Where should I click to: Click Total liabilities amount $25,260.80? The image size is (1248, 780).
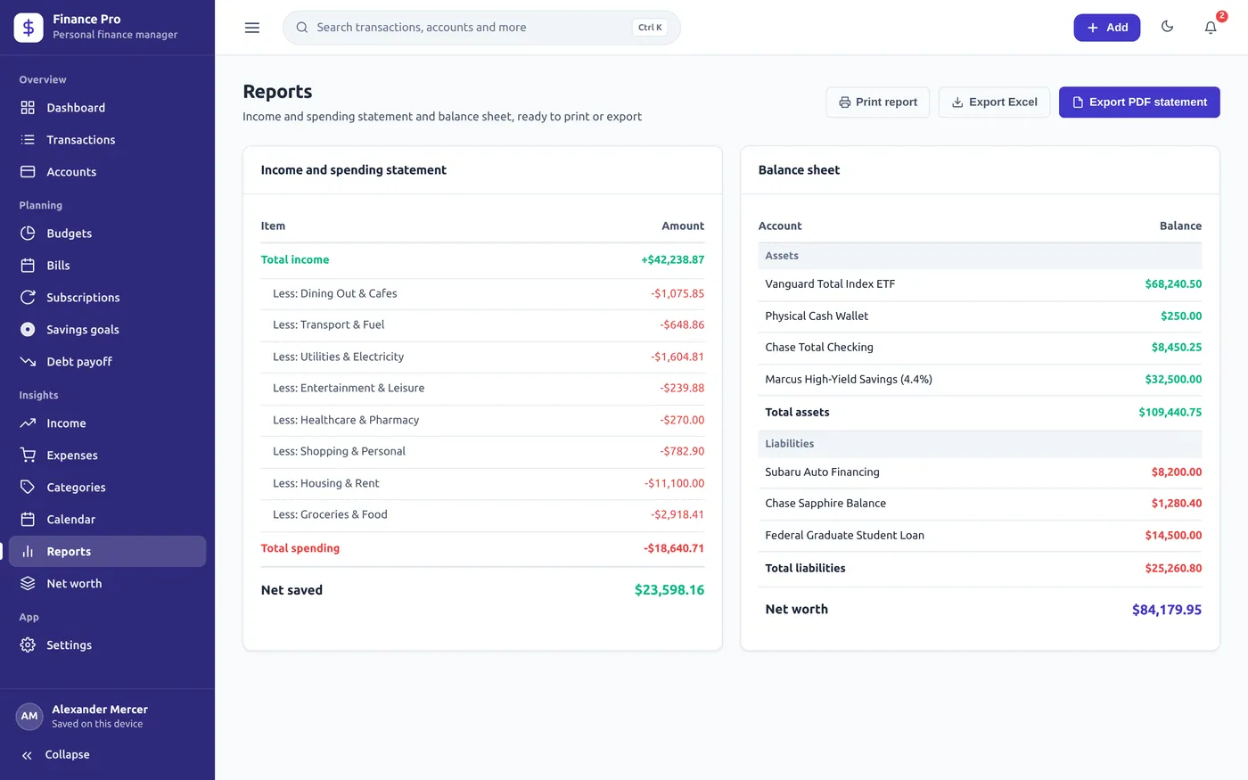pos(1173,569)
